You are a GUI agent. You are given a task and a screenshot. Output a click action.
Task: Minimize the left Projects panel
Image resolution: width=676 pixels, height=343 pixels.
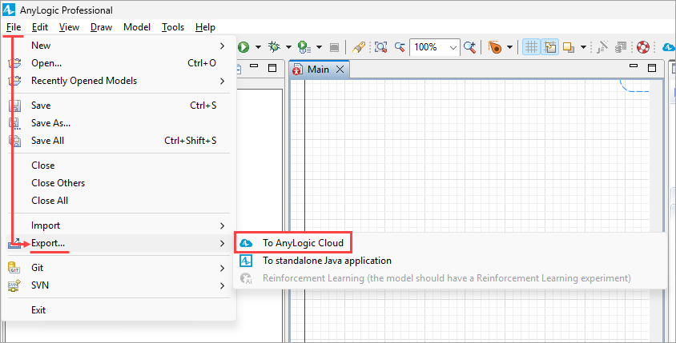tap(254, 66)
